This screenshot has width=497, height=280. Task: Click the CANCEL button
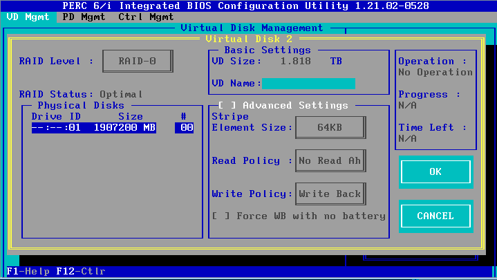click(435, 216)
